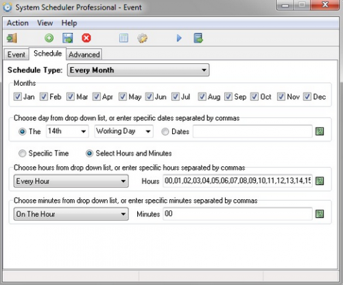Disable the Sep month checkbox
This screenshot has height=285, width=343.
coord(228,97)
